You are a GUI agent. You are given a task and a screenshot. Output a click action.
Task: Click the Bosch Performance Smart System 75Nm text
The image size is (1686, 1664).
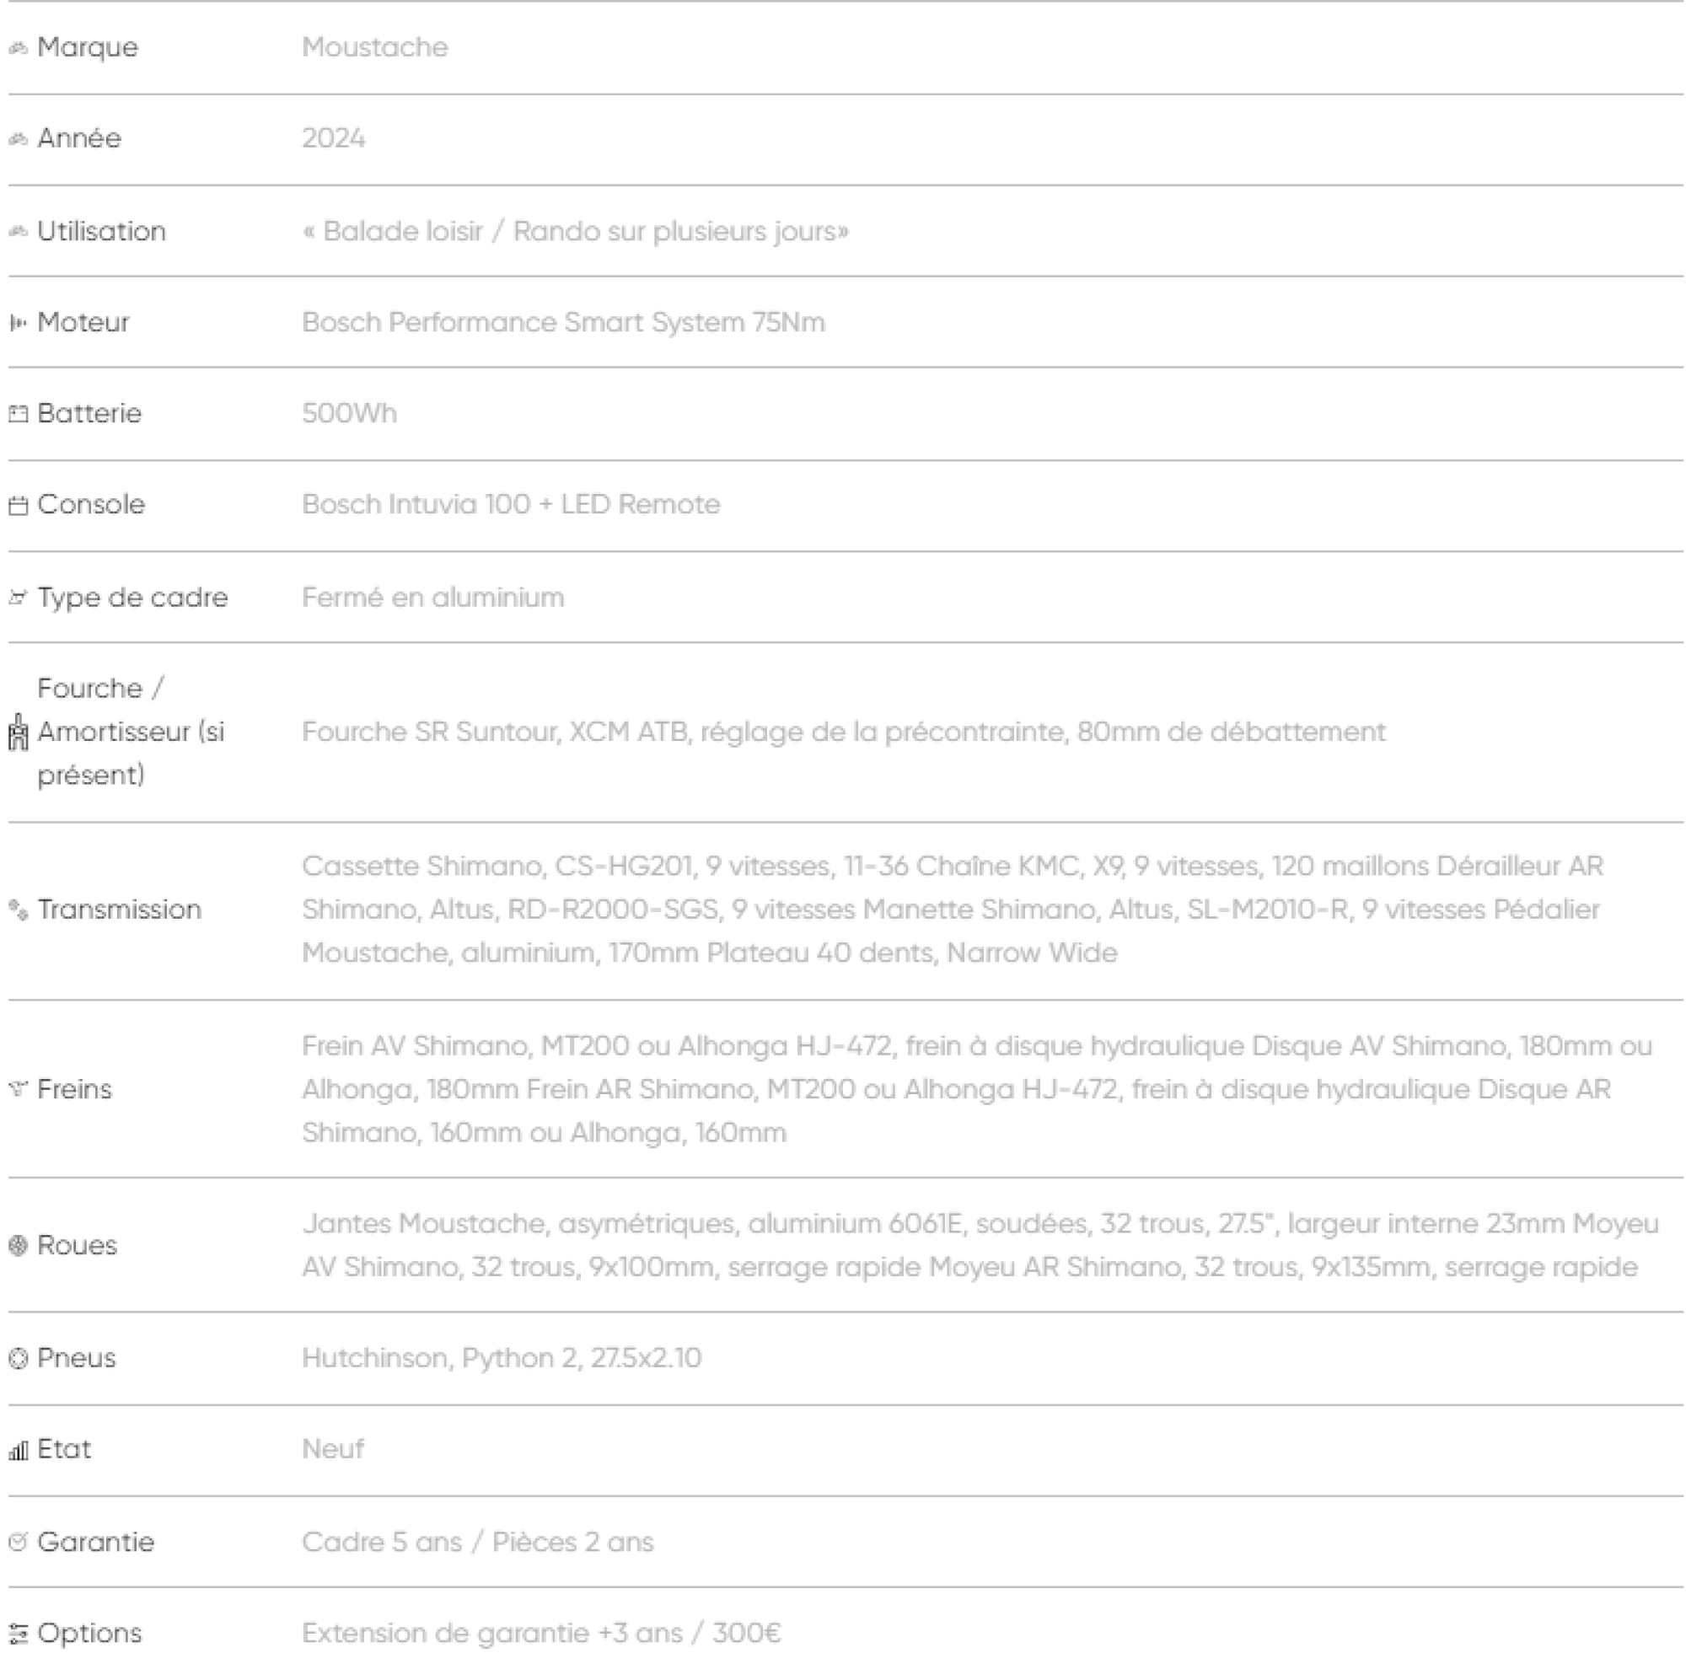563,322
